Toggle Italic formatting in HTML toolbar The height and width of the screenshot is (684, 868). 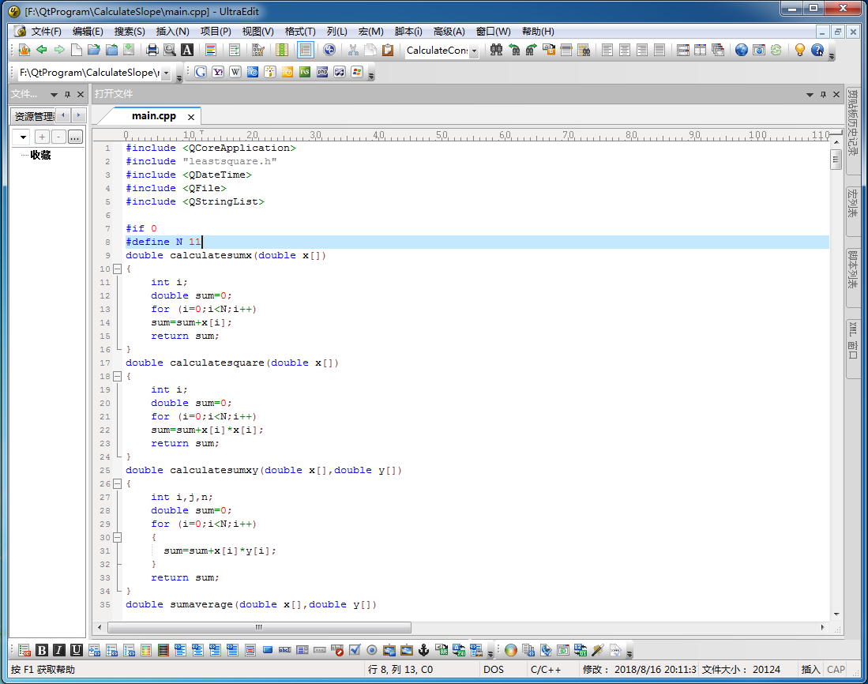click(59, 650)
